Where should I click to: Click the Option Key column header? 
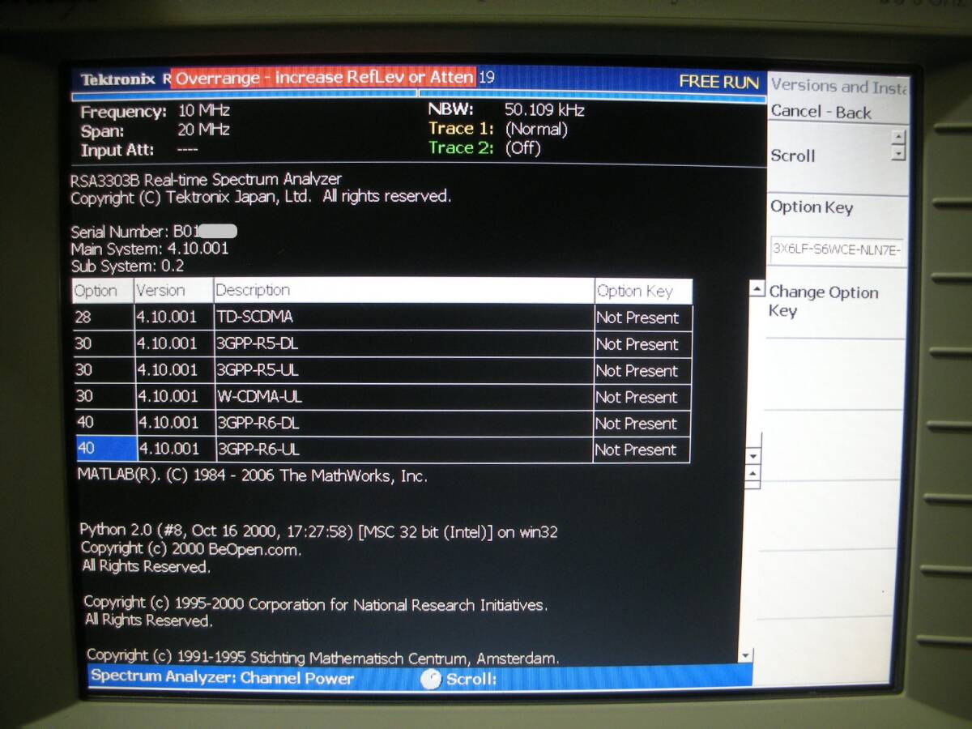coord(643,291)
